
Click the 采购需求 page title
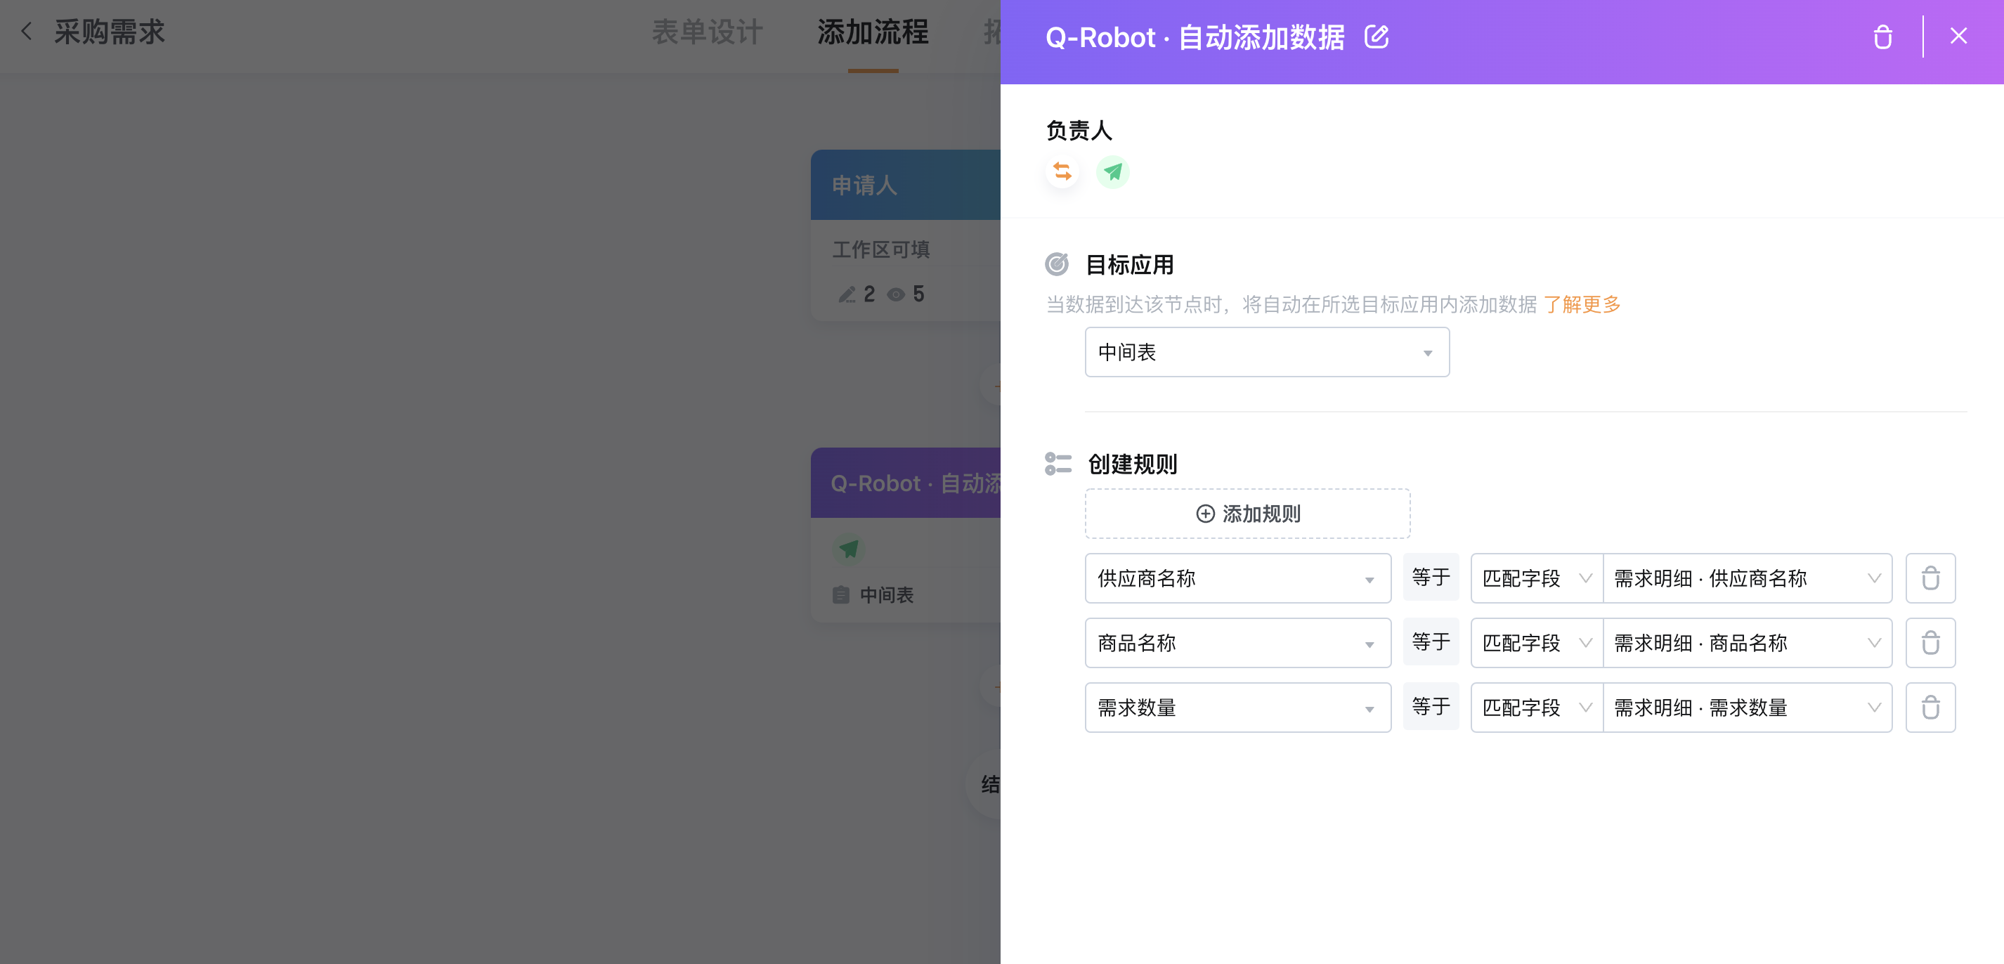tap(110, 32)
